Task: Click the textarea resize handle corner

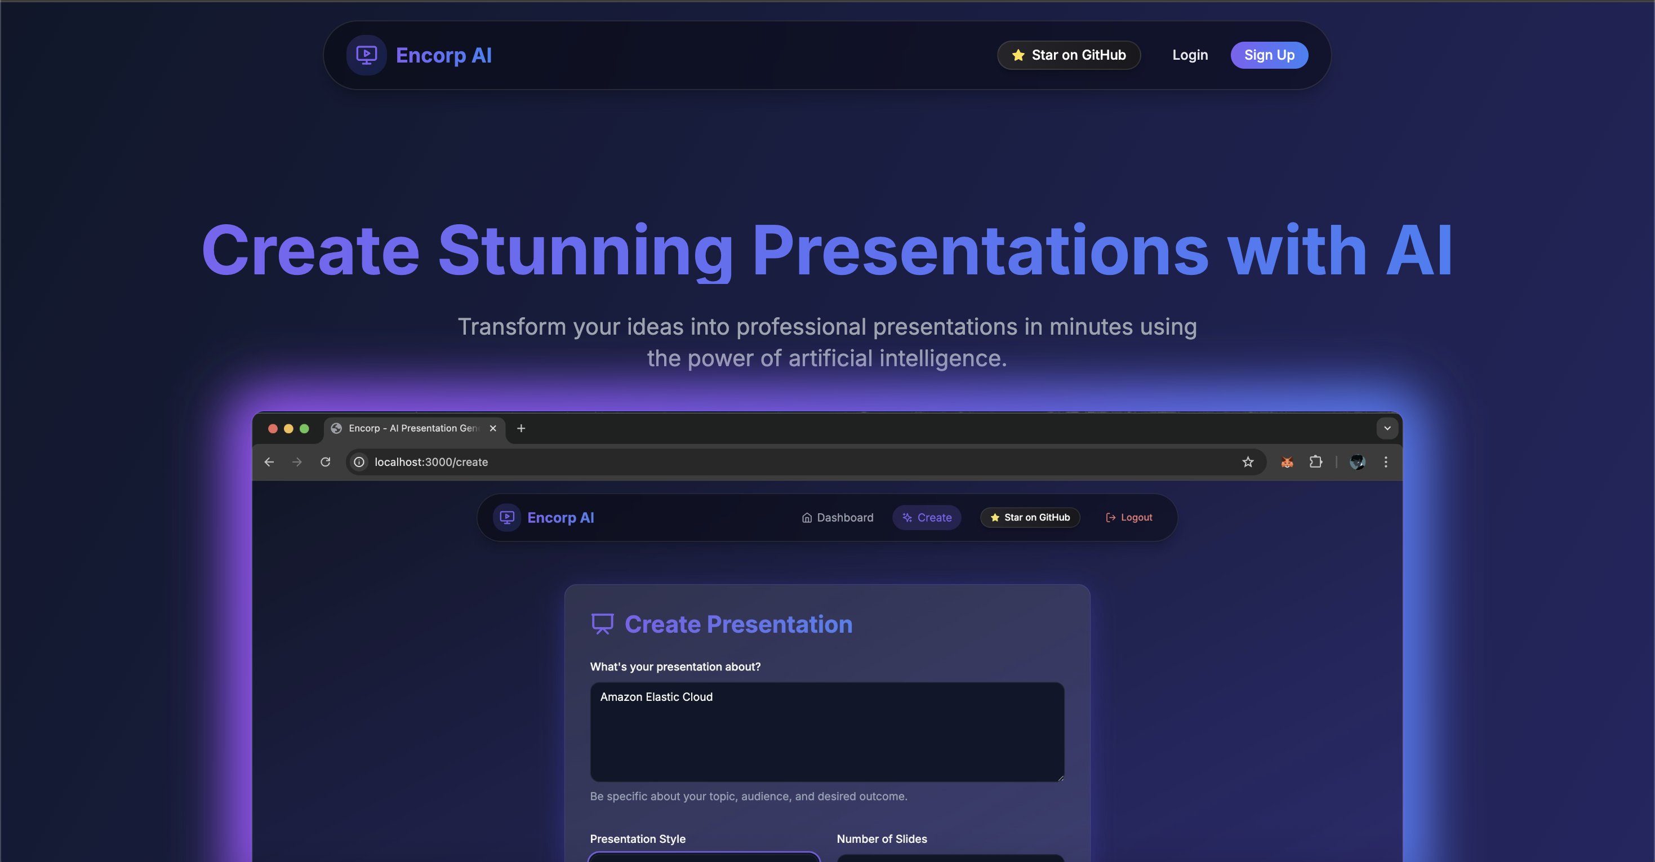Action: 1060,778
